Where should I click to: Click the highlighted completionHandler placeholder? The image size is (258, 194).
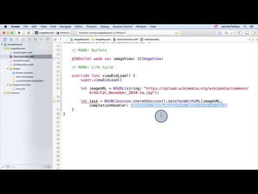tap(178, 106)
